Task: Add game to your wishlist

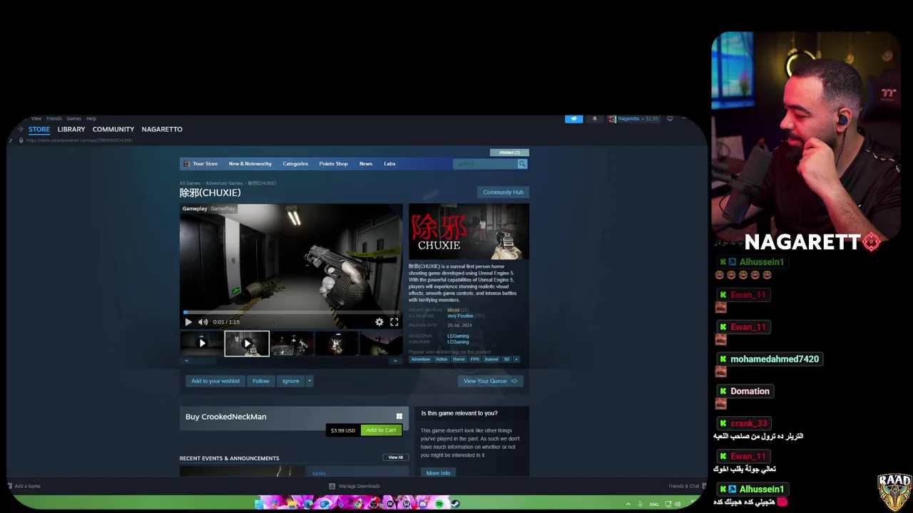Action: 215,381
